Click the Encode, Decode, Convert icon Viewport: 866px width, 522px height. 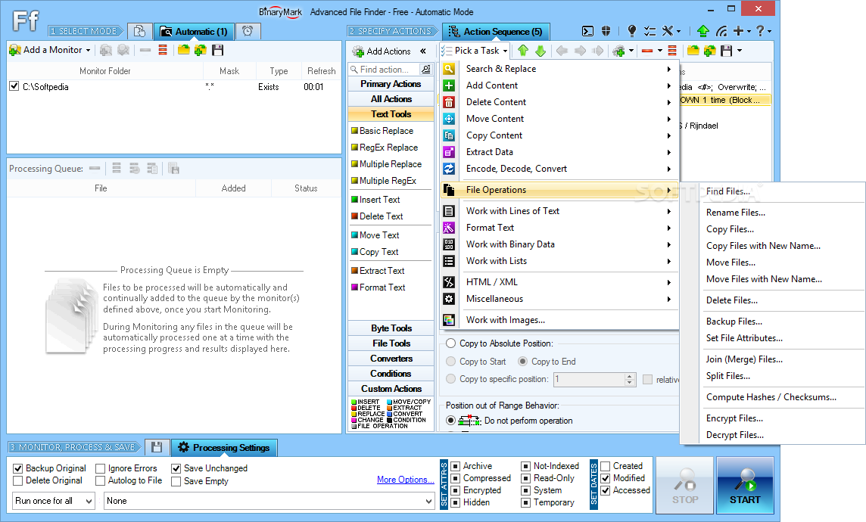pos(449,169)
